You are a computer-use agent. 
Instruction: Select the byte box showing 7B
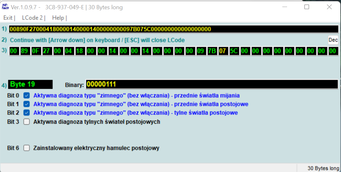(x=211, y=51)
